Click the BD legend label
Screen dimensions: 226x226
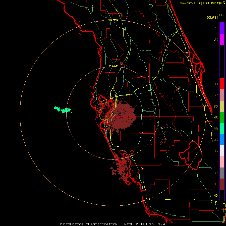coord(215,106)
